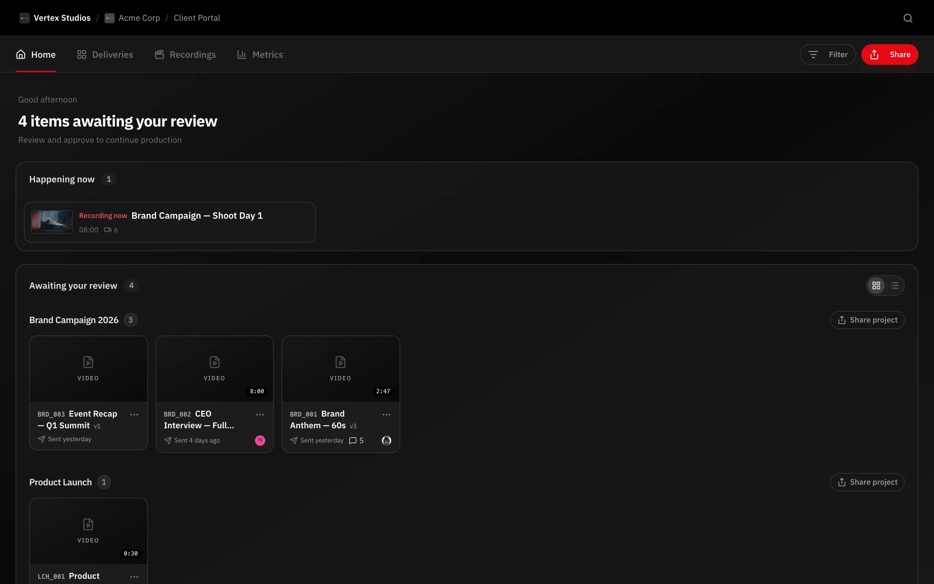Open the BRD_003 Event Recap video preview
The width and height of the screenshot is (934, 584).
pyautogui.click(x=89, y=369)
